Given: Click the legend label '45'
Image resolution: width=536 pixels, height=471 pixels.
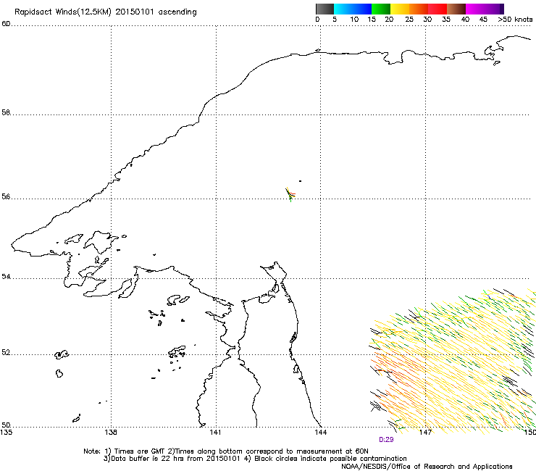Looking at the screenshot, I should [483, 20].
